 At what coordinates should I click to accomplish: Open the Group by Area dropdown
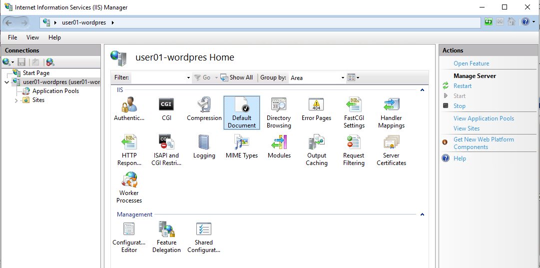(343, 78)
